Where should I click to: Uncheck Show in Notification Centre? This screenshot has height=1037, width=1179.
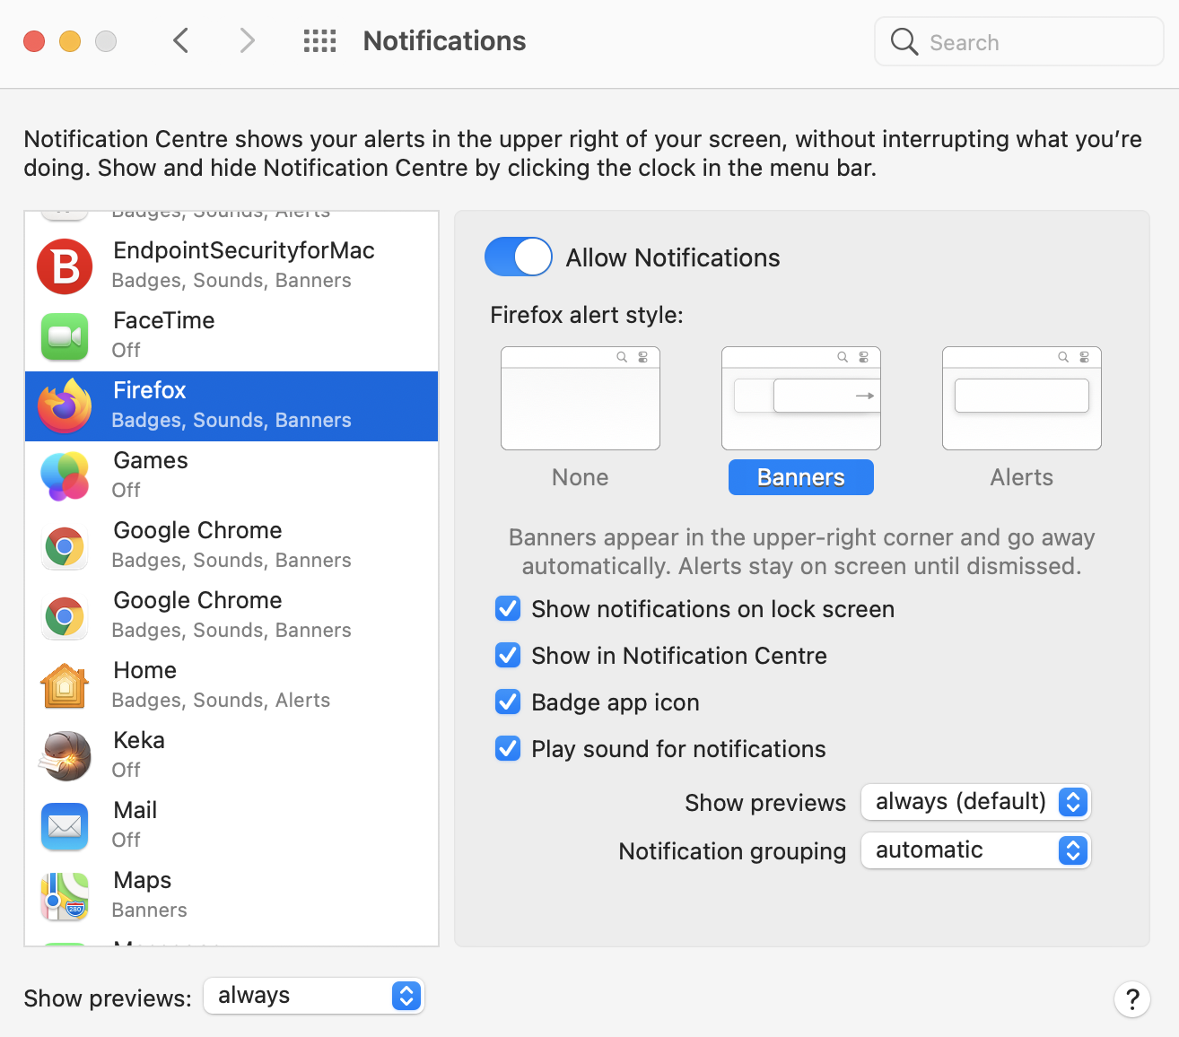point(508,656)
